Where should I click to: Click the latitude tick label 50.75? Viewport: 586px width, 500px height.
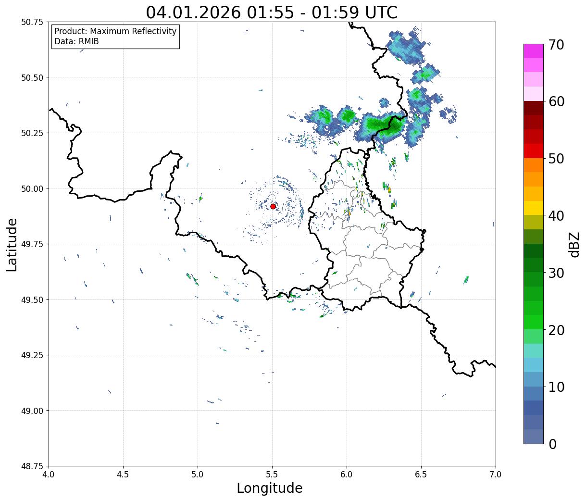32,22
